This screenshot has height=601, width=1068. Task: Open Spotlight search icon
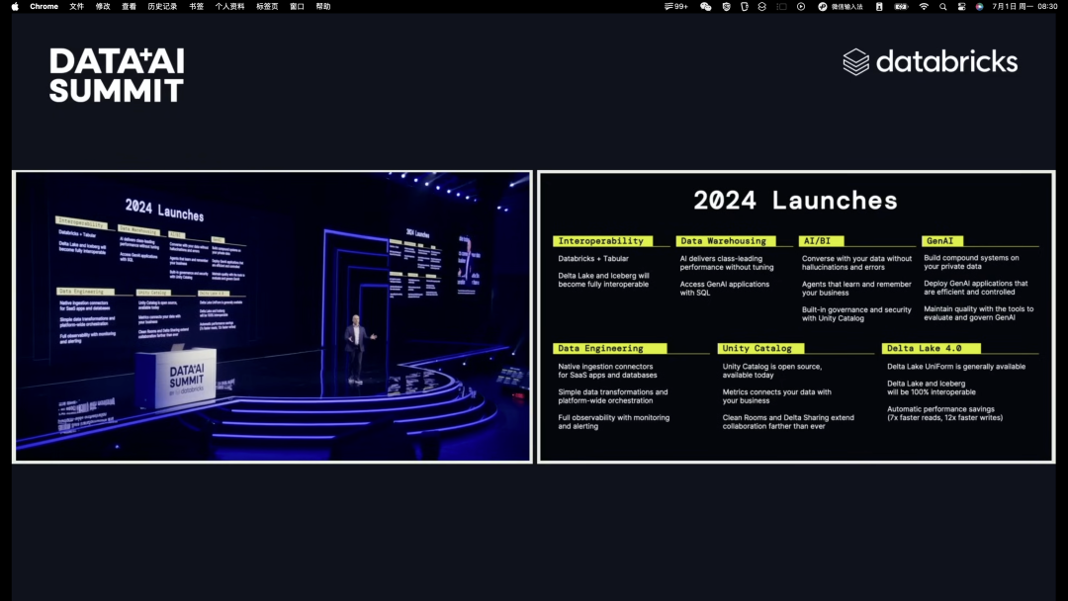(942, 6)
